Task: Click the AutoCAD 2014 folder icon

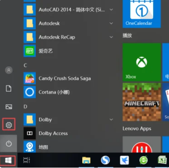Action: point(30,9)
